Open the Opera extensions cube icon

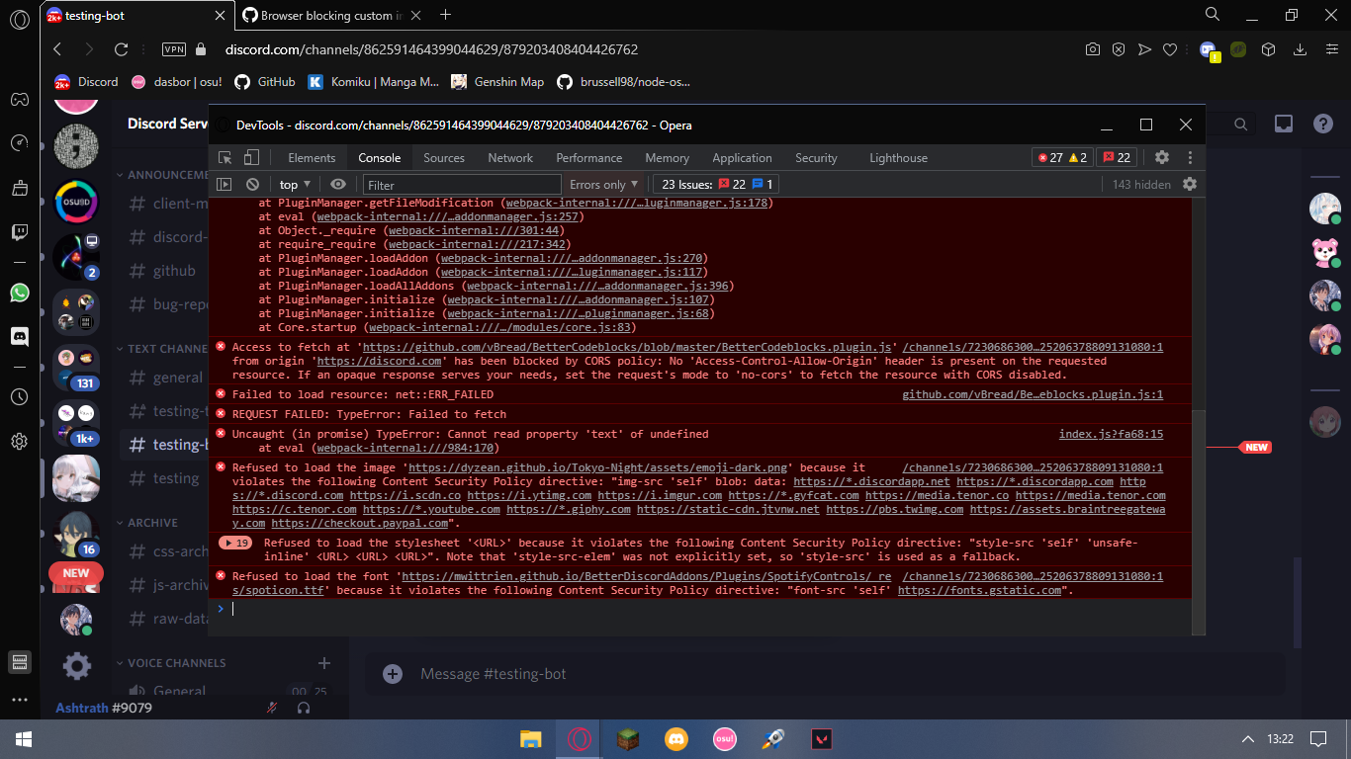[1269, 49]
